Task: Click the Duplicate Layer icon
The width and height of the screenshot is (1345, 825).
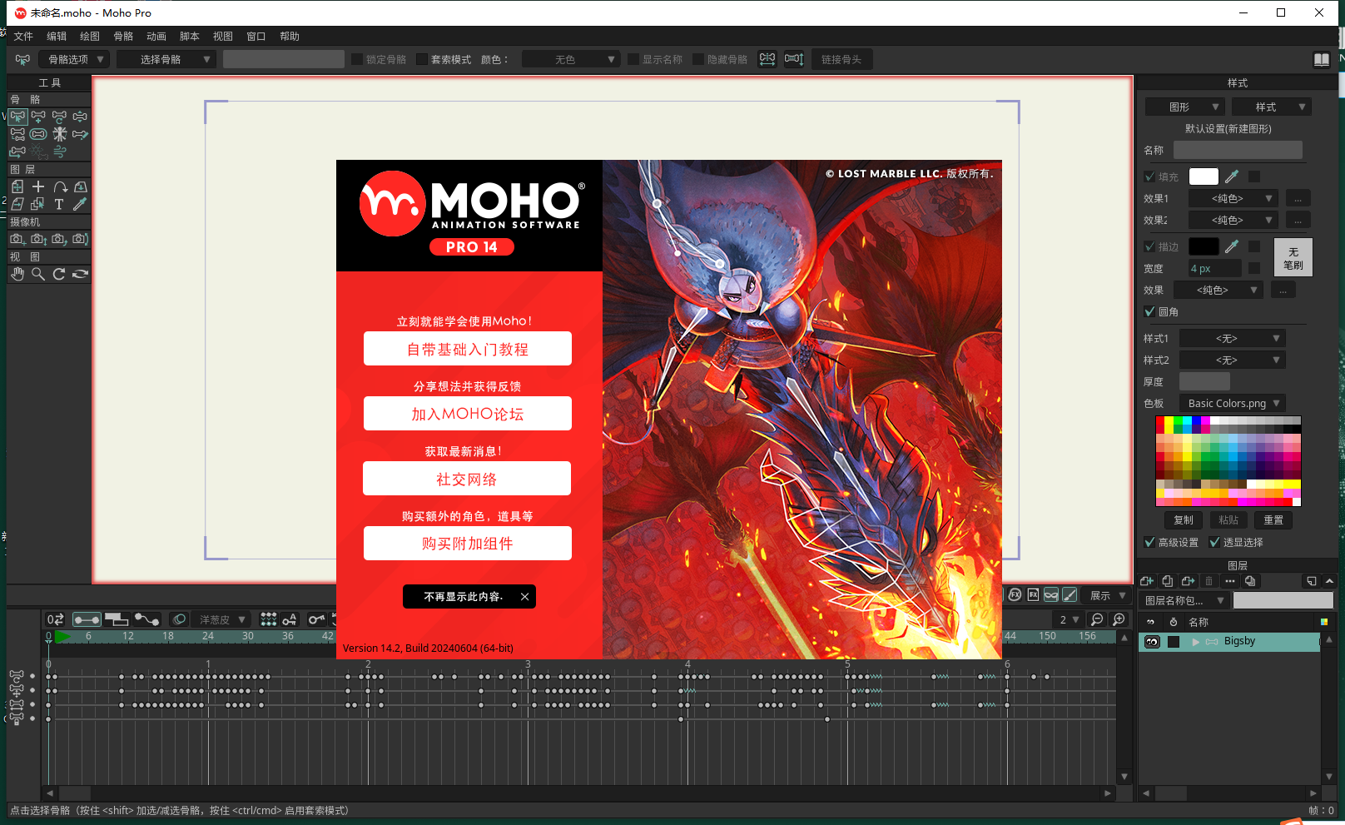Action: [x=1168, y=581]
